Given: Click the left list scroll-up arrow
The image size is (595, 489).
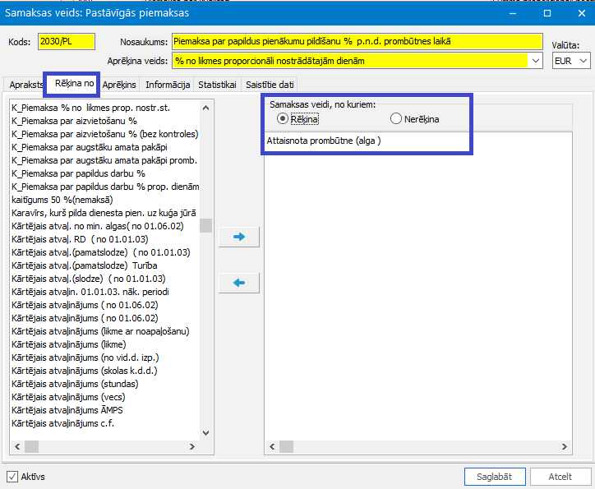Looking at the screenshot, I should pos(206,108).
